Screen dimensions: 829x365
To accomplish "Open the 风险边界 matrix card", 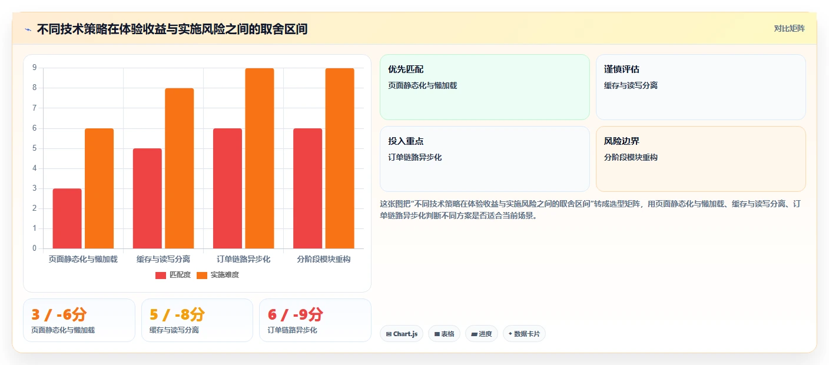I will coord(701,159).
